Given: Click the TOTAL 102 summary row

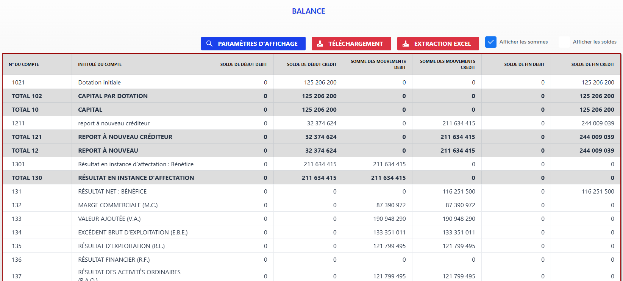Looking at the screenshot, I should pyautogui.click(x=27, y=96).
